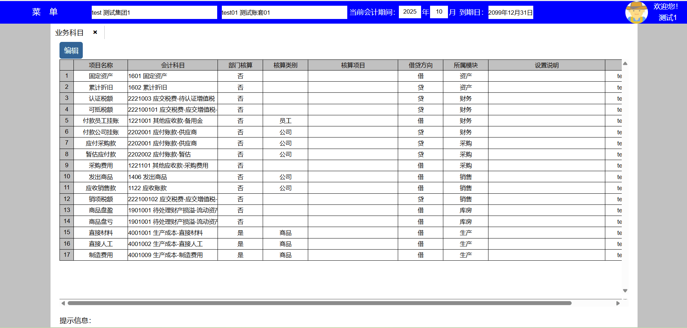Close the 业务科目 tab
Screen dimensions: 687x328
(x=95, y=32)
